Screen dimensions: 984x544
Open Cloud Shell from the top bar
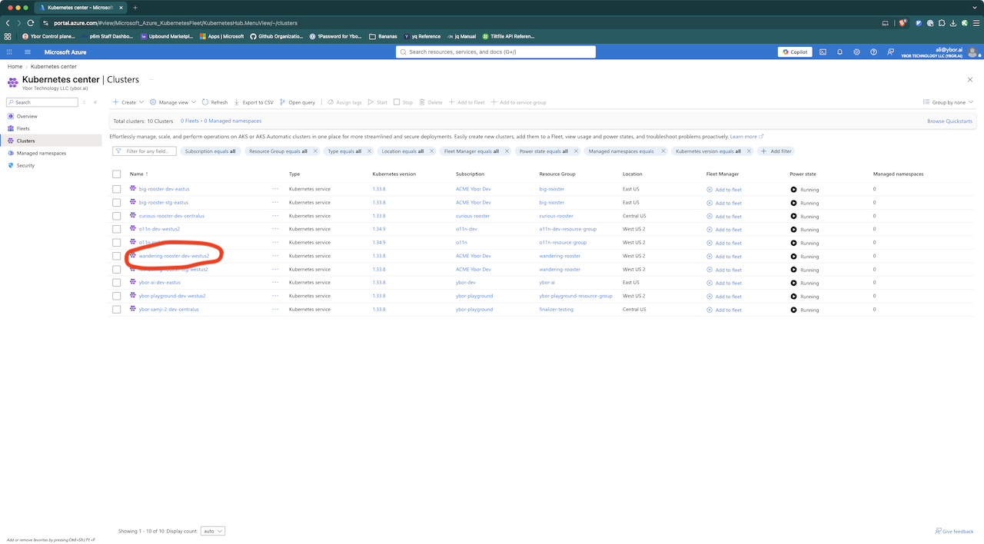coord(823,52)
